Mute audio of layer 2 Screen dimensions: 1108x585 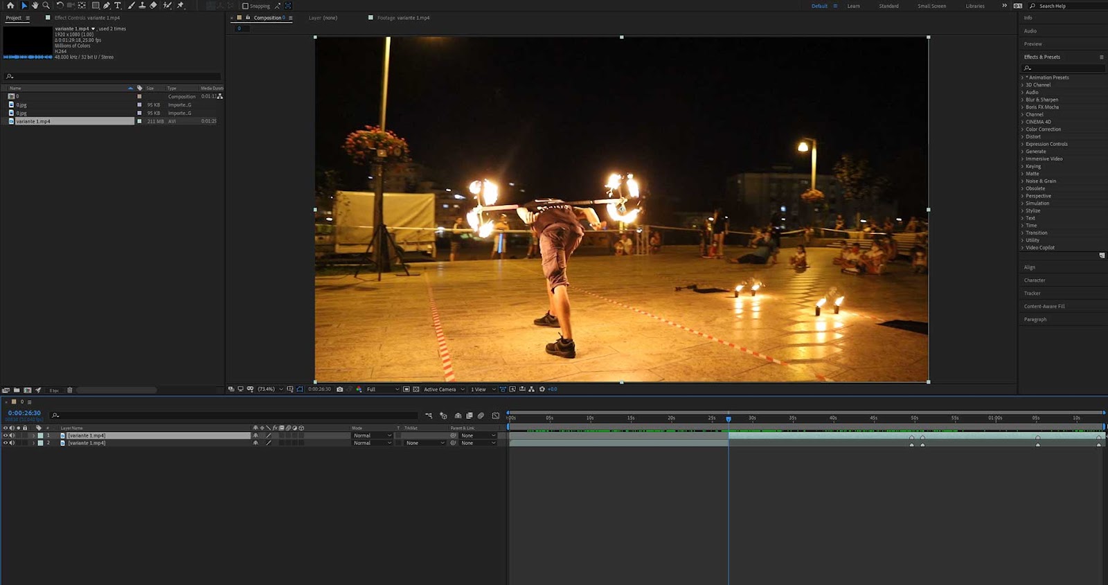12,443
